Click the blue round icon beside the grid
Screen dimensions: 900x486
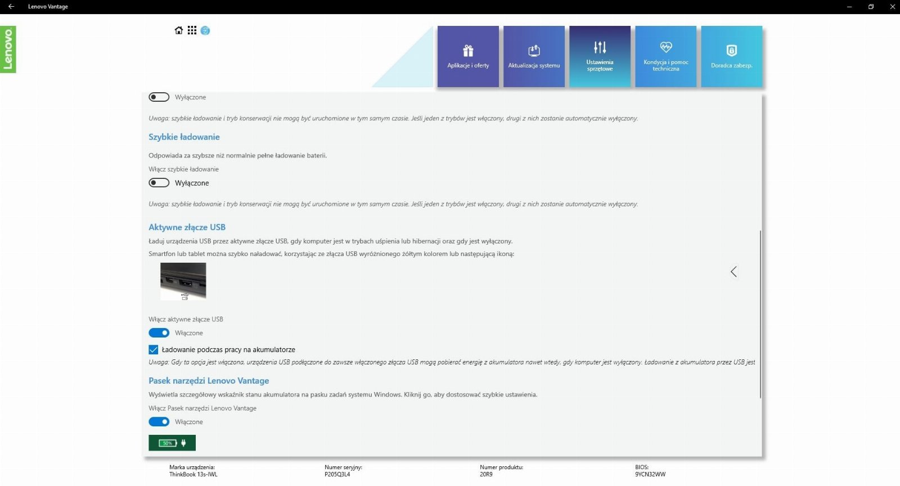(205, 30)
